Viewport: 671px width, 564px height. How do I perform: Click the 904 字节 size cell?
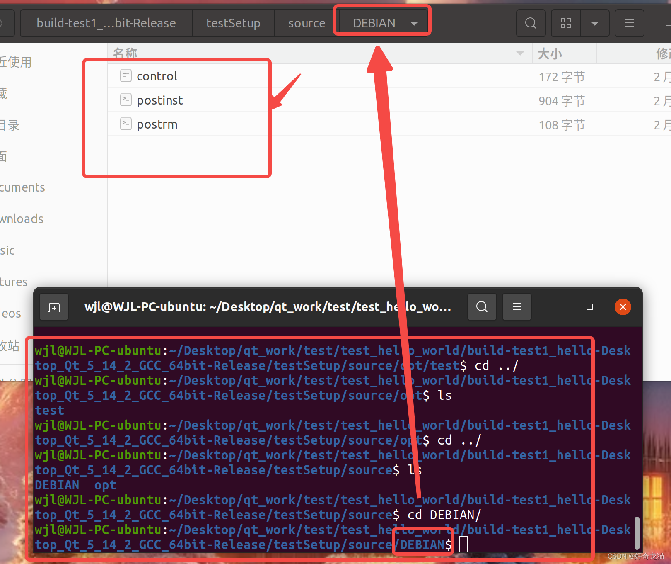562,101
